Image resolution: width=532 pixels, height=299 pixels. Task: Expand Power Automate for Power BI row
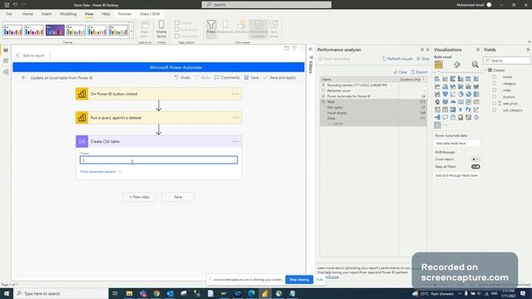click(x=323, y=96)
